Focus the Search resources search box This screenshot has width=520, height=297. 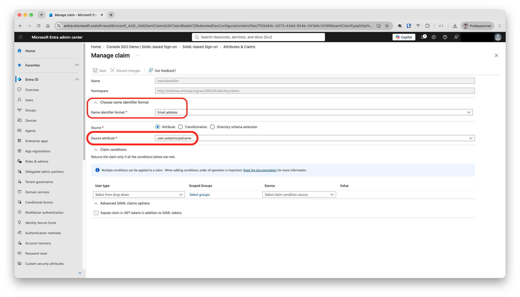258,37
